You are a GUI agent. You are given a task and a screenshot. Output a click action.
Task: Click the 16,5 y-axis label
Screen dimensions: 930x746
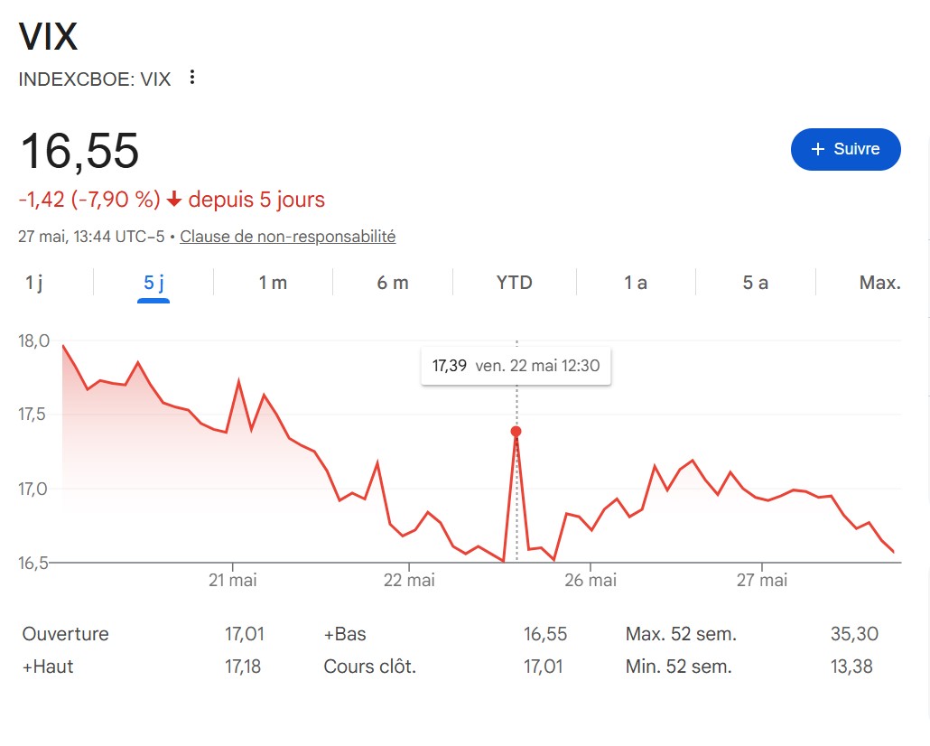[x=33, y=563]
